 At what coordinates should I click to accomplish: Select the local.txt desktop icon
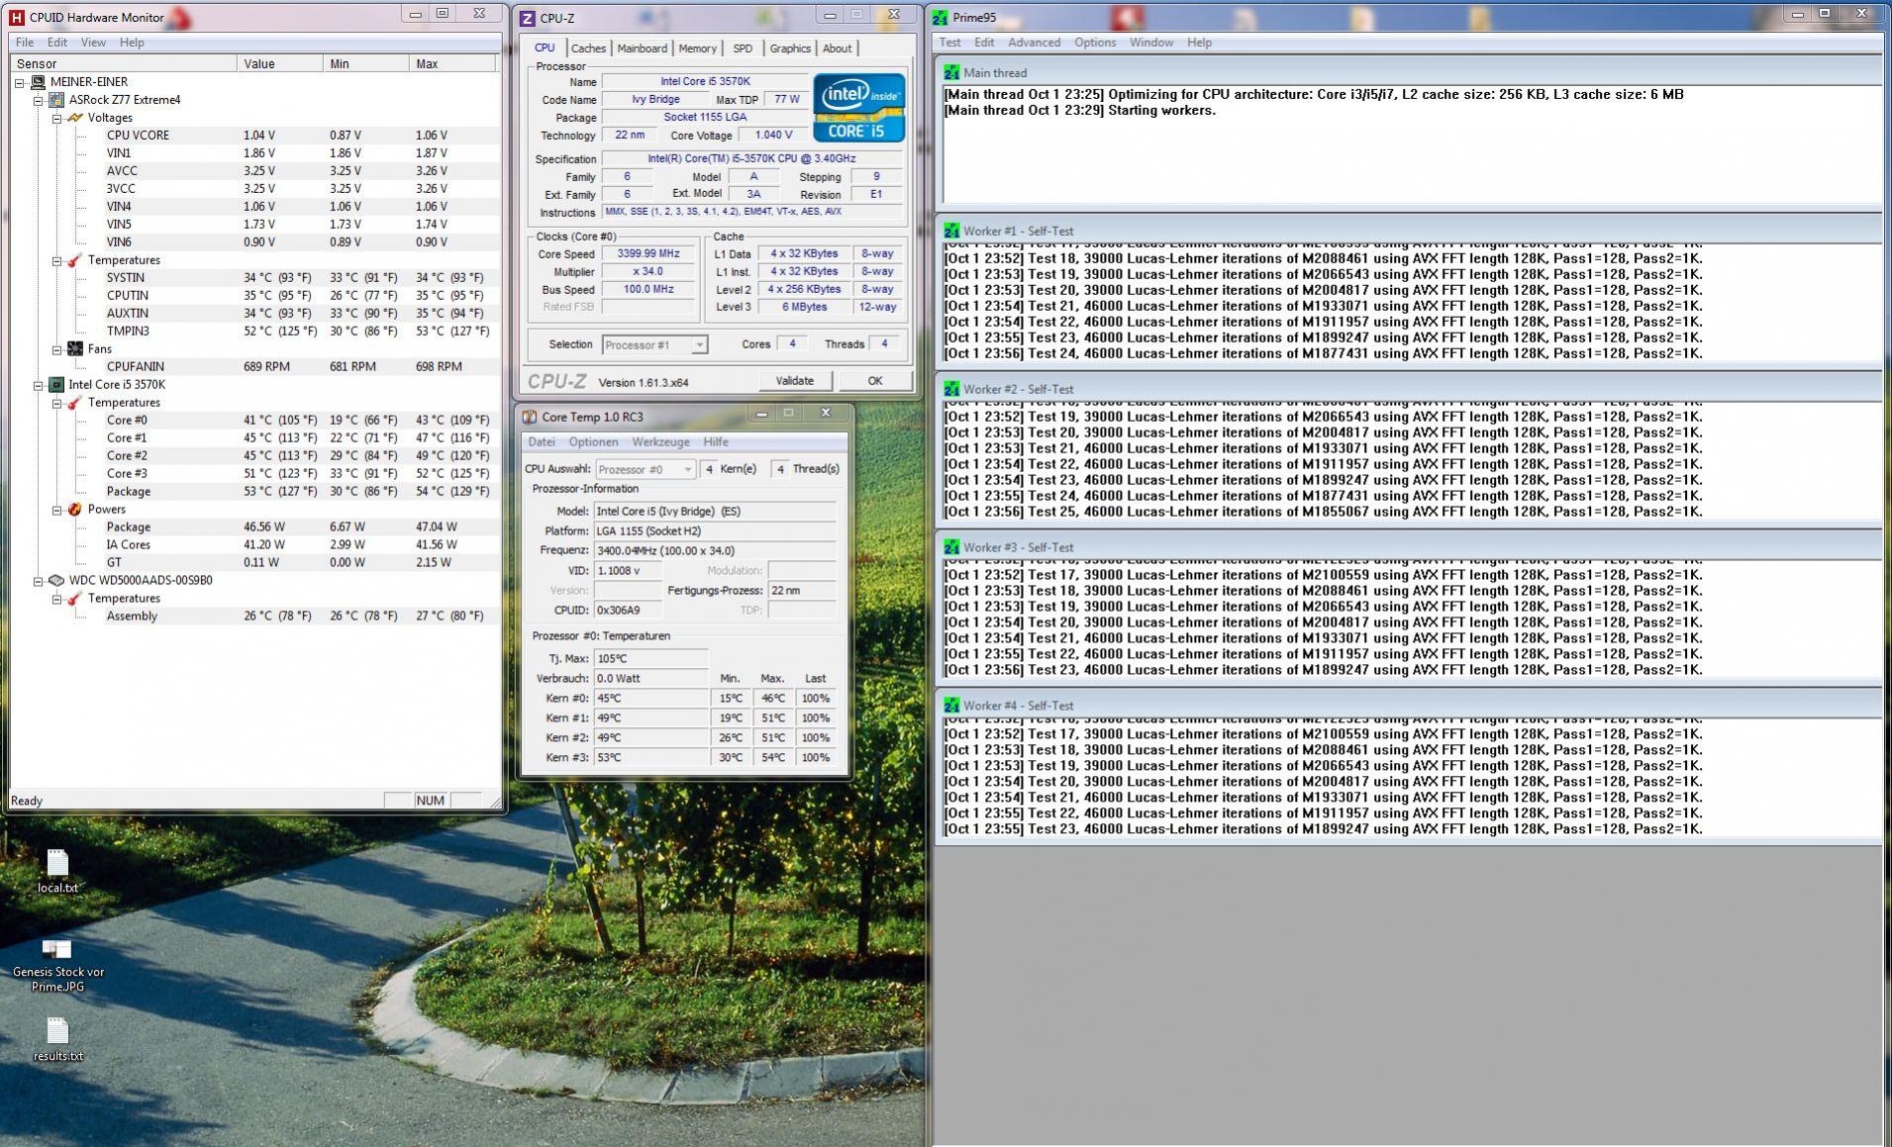[x=57, y=871]
